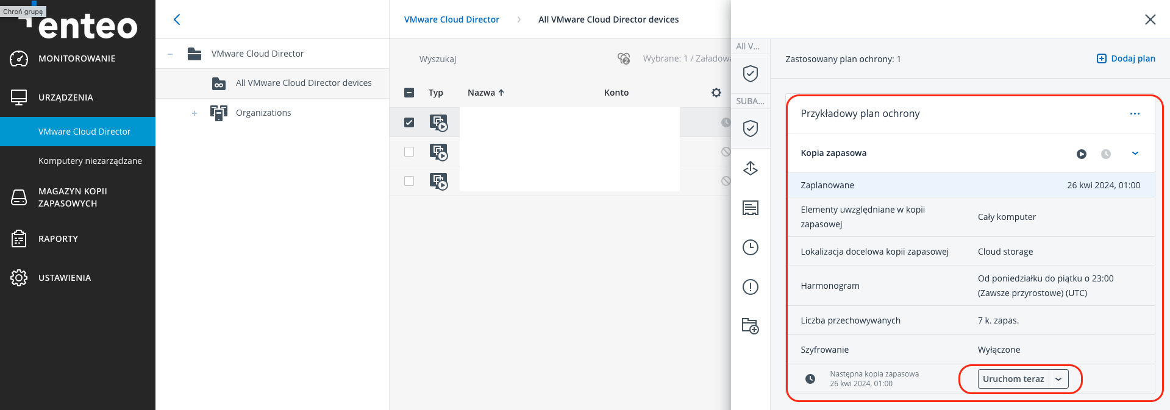Viewport: 1170px width, 410px height.
Task: Open the activities list icon
Action: click(751, 208)
